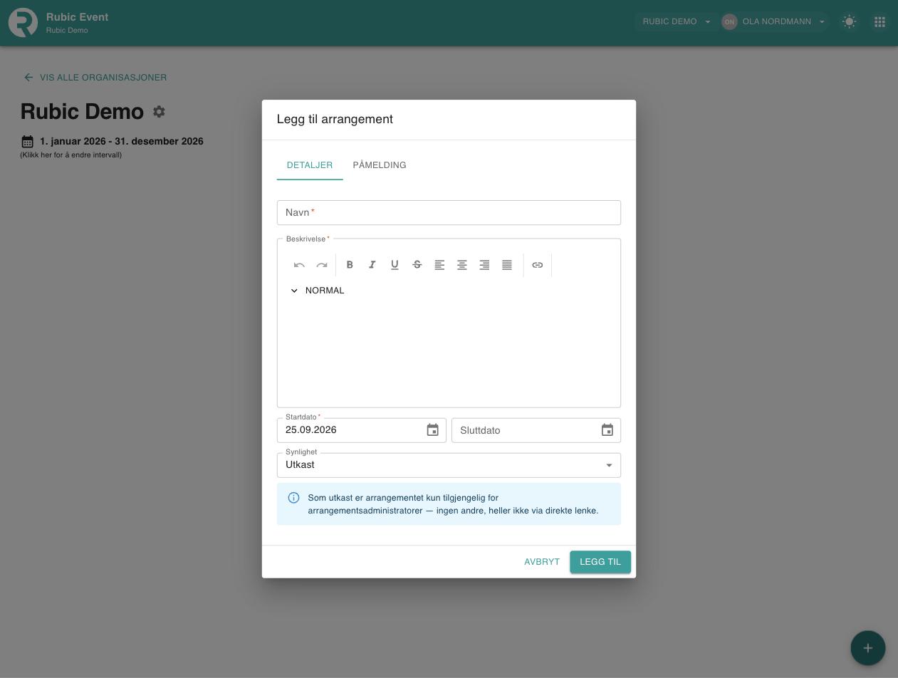Apply underline formatting to description
This screenshot has height=678, width=898.
pyautogui.click(x=395, y=265)
